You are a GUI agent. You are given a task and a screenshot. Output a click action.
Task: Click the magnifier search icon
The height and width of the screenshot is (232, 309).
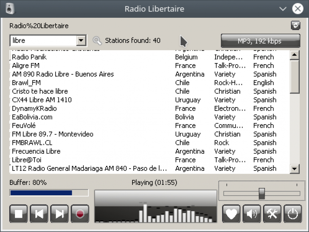(97, 41)
